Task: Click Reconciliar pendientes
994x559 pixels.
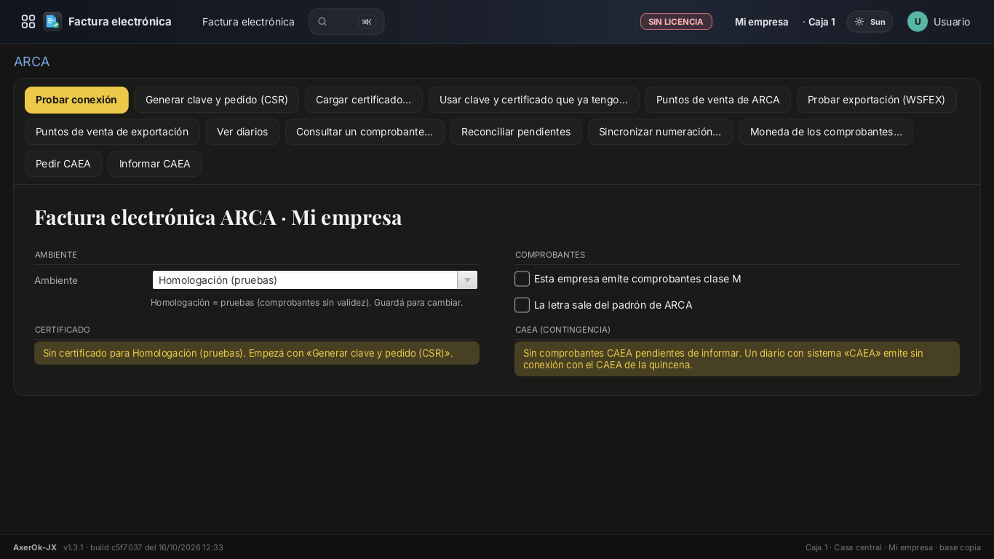Action: tap(516, 132)
